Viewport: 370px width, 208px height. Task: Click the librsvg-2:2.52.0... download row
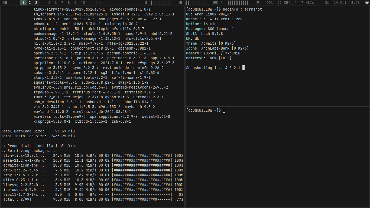93,185
